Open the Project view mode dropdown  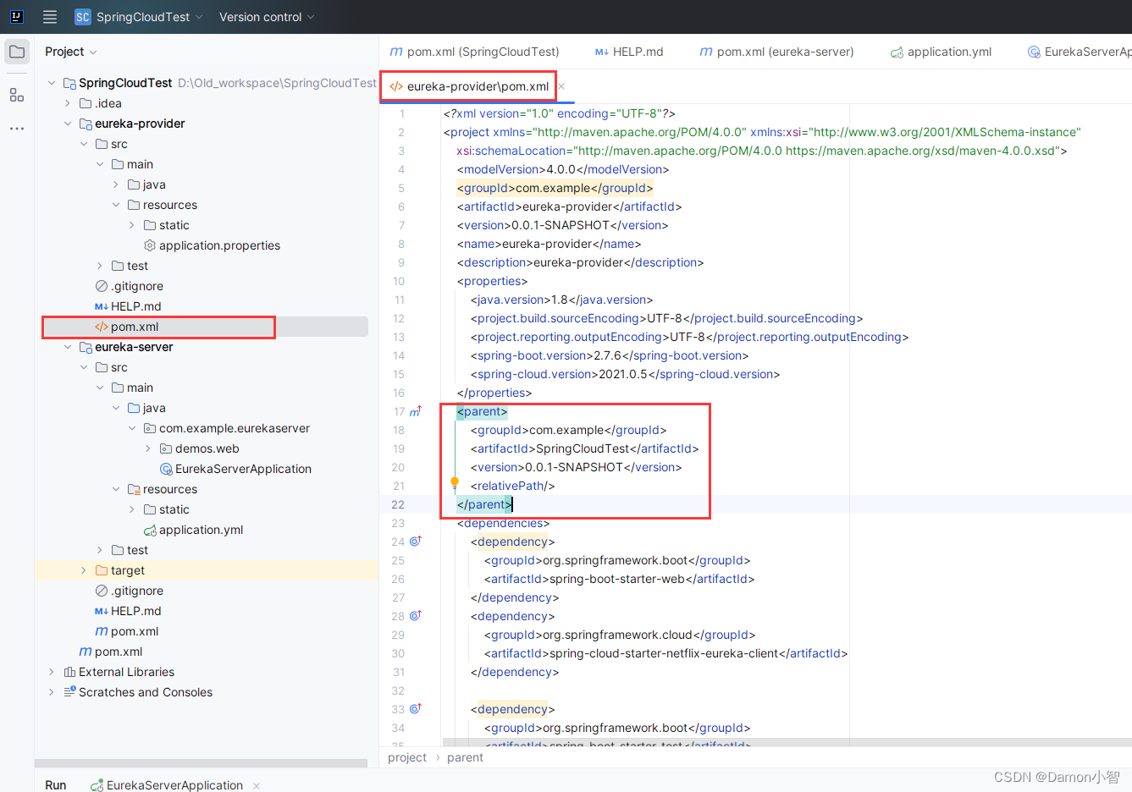71,52
